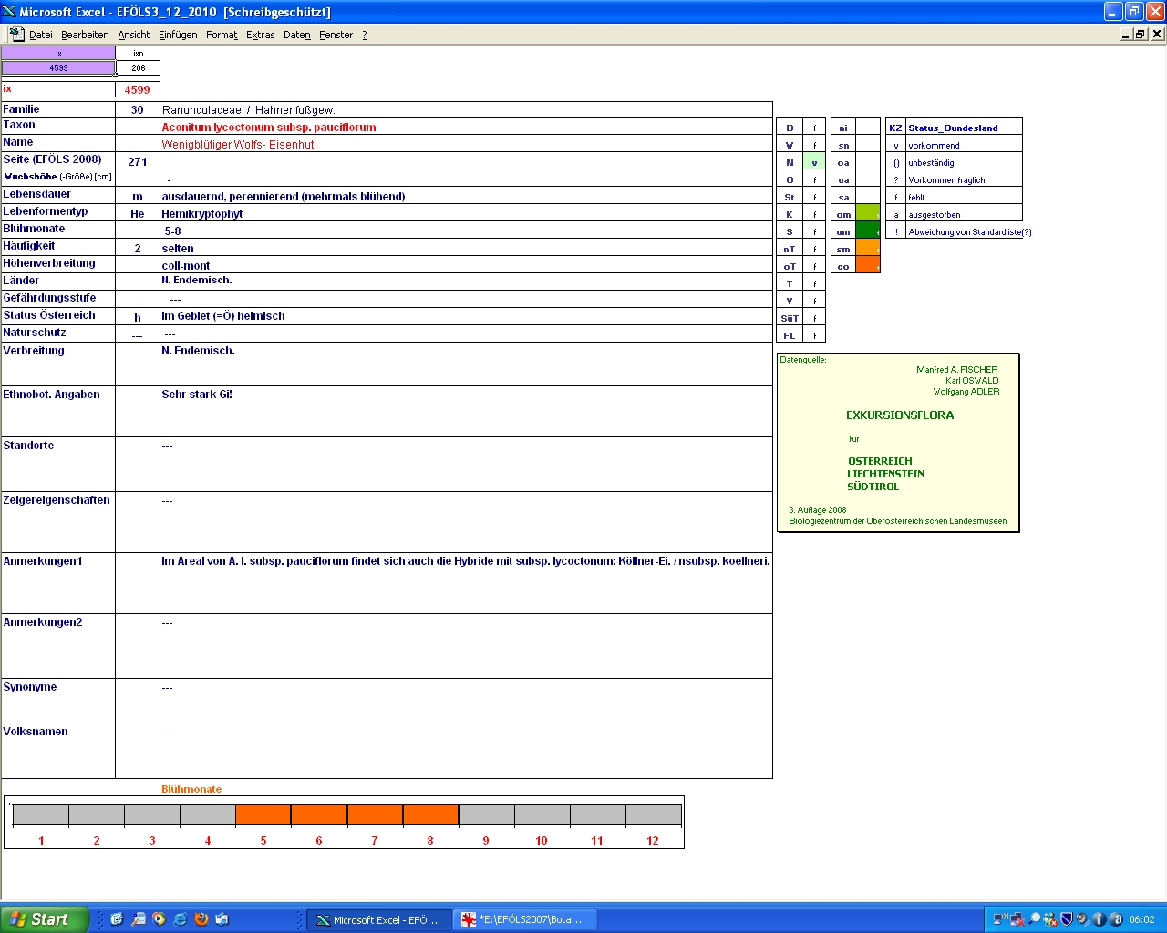Select the green 'v' status cell for N
The image size is (1167, 933).
[814, 163]
